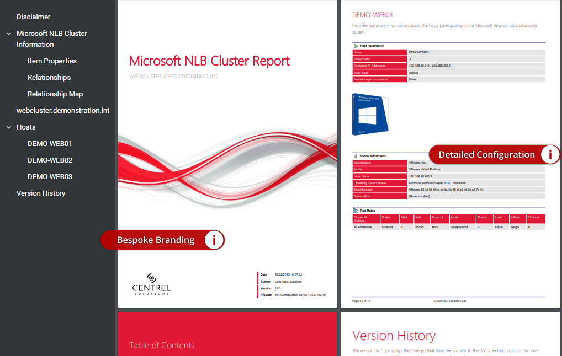Select the Hosts bookmark
562x356 pixels.
coord(26,127)
